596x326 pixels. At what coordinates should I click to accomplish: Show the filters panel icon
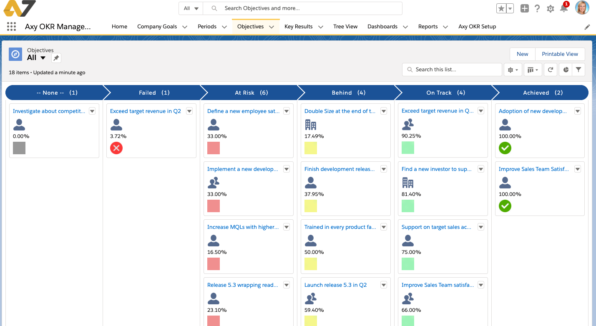[578, 70]
